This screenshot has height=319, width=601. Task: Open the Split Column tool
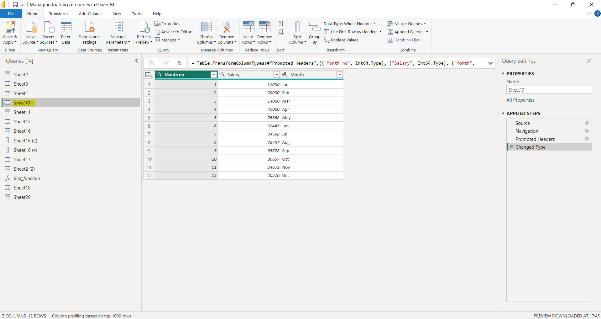click(297, 32)
